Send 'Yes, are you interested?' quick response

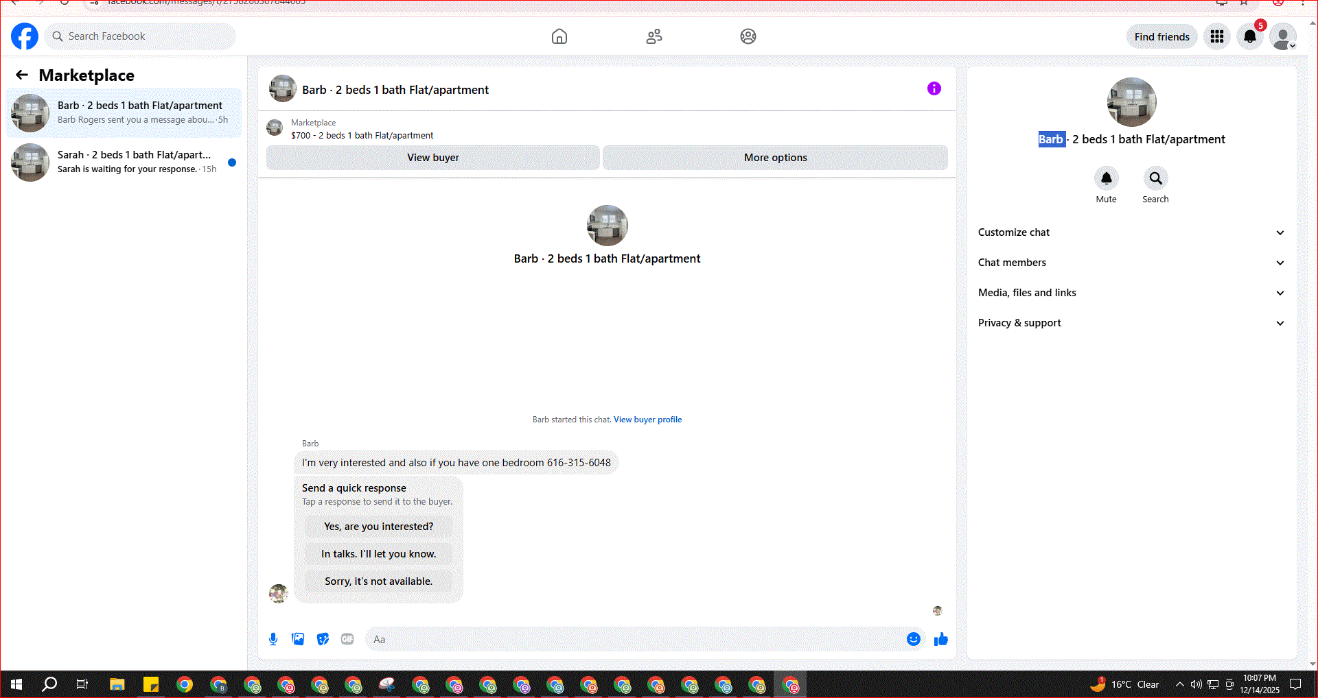pos(379,527)
